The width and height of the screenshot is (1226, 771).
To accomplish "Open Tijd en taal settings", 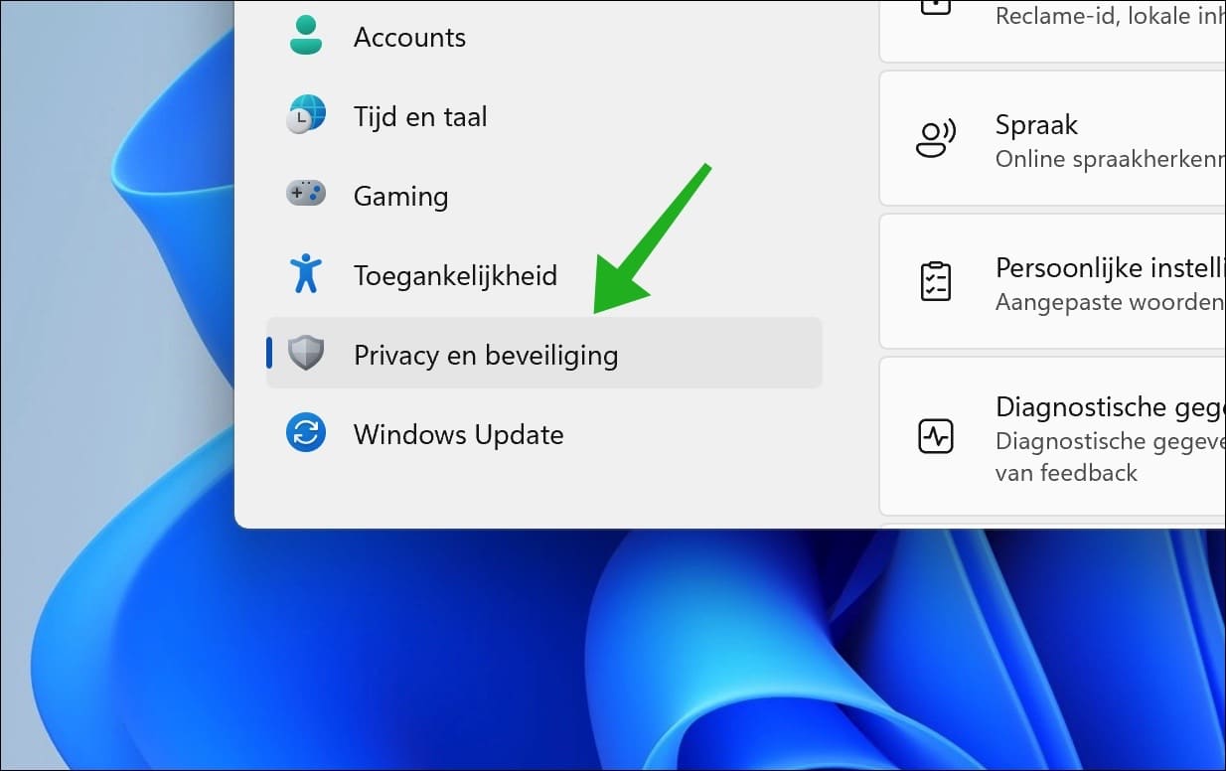I will click(x=544, y=116).
